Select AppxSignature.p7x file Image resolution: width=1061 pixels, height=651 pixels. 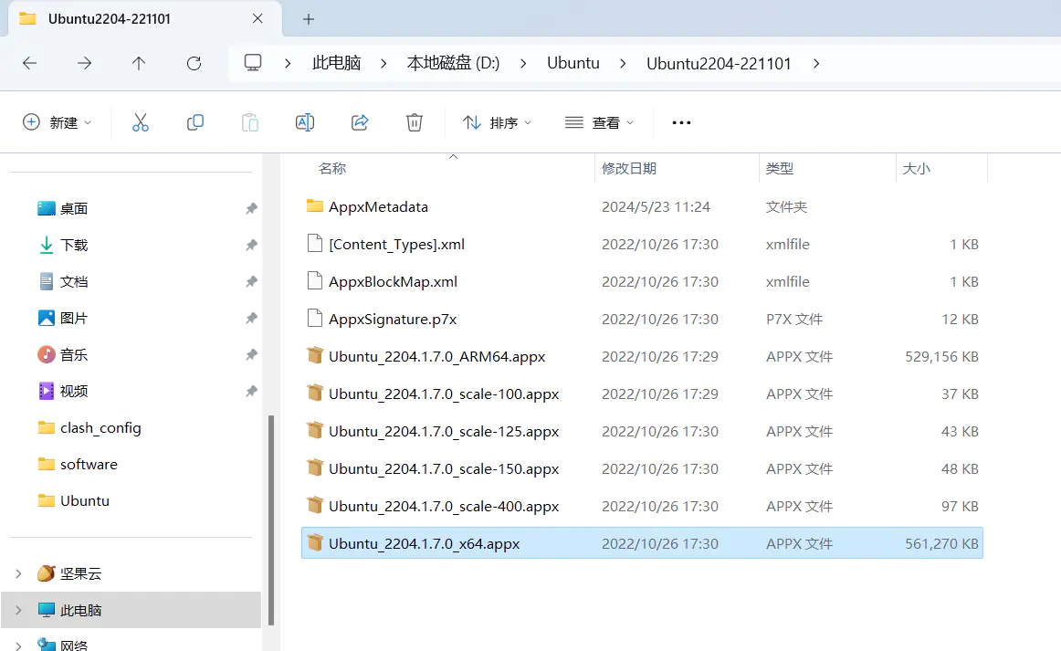coord(642,320)
